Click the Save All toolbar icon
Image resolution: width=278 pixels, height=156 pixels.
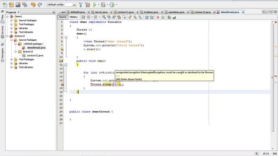(x=25, y=5)
